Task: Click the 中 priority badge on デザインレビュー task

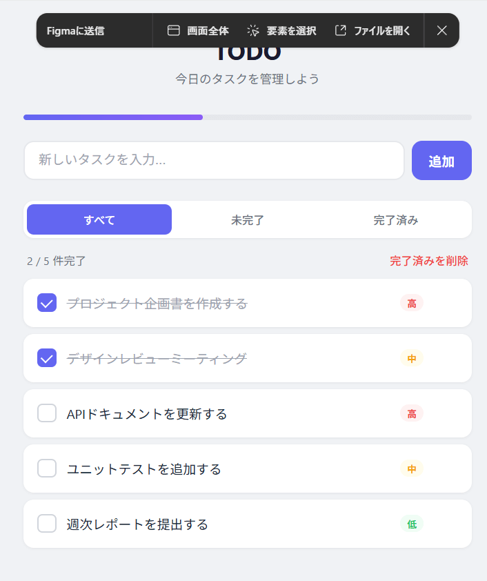Action: [x=412, y=358]
